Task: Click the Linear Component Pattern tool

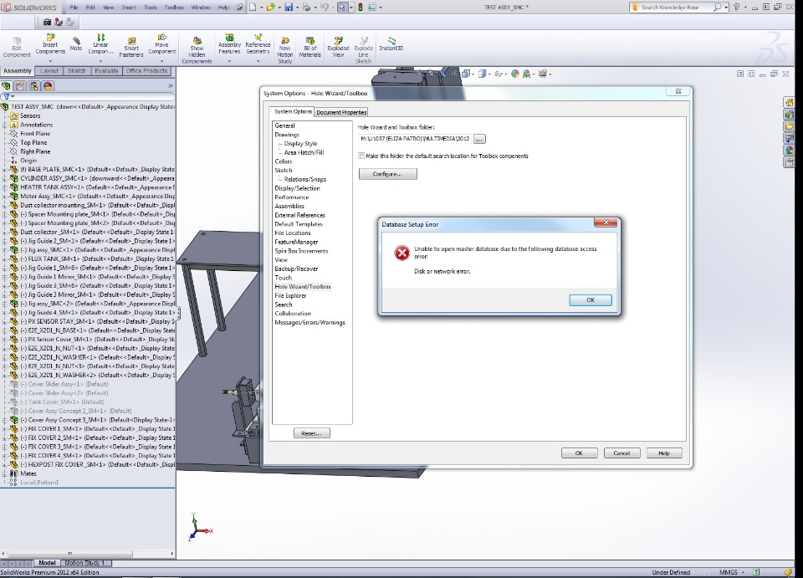Action: tap(100, 44)
